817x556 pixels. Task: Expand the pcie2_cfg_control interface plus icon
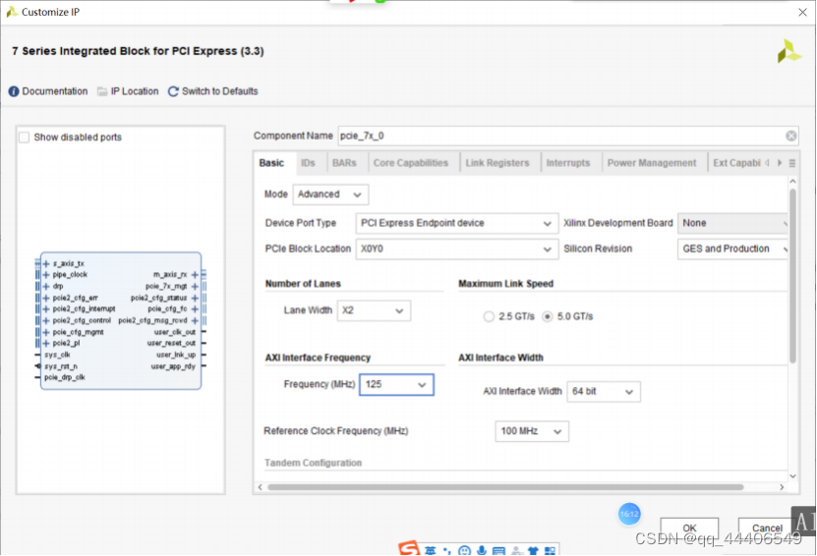tap(46, 320)
